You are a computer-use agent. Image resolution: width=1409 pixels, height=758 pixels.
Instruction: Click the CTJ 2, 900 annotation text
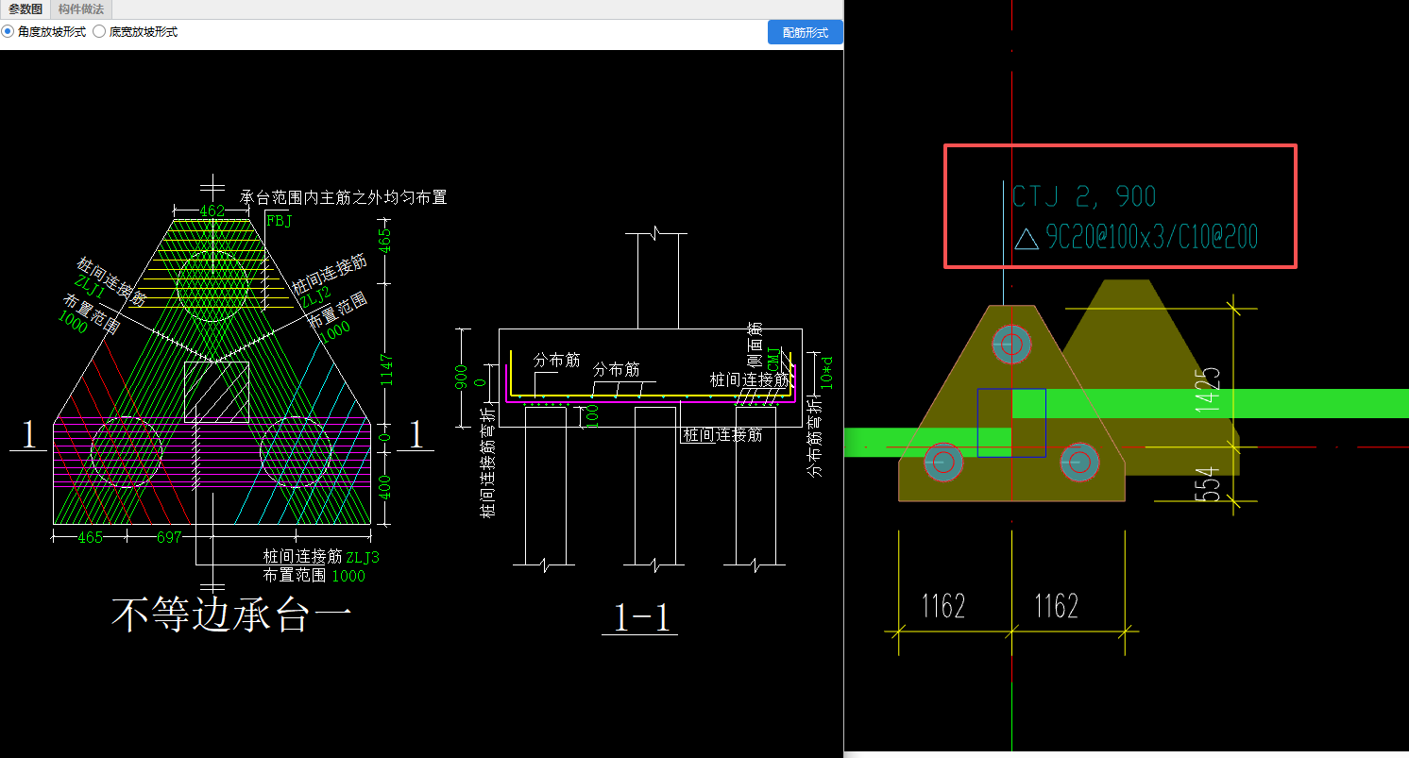[1084, 196]
